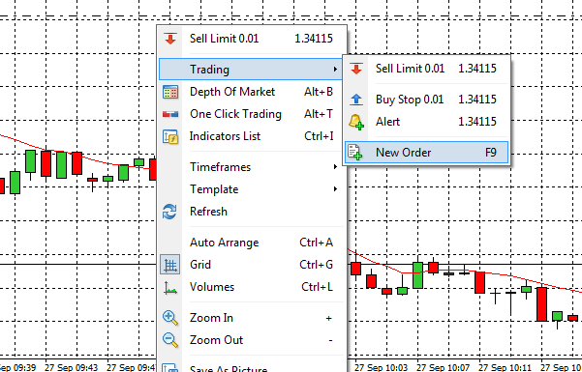Screen dimensions: 582x372
Task: Expand the Template submenu arrow
Action: (x=335, y=189)
